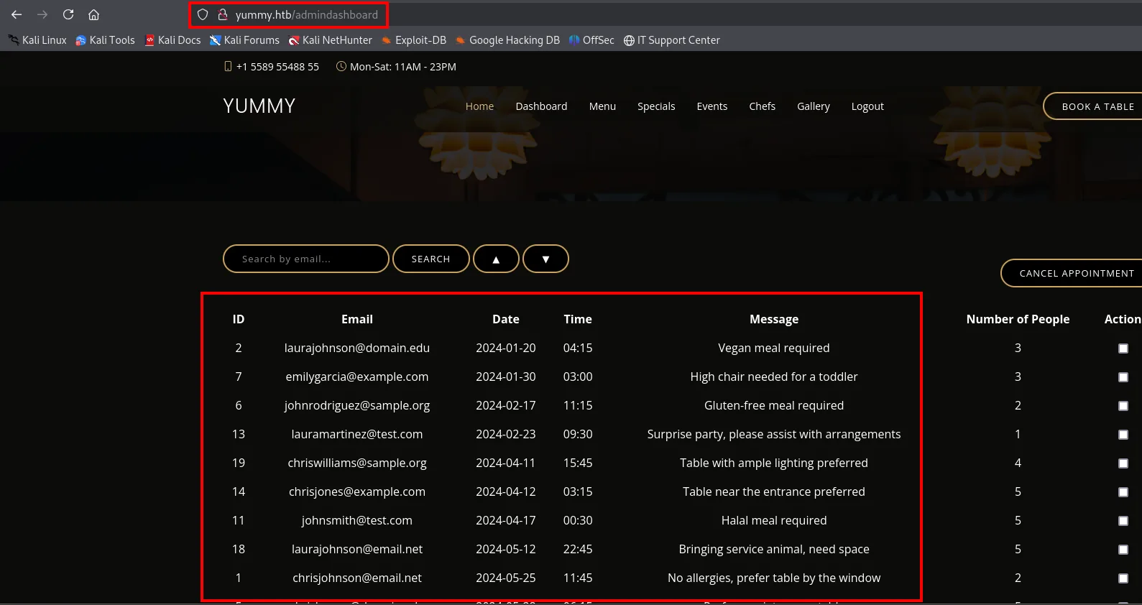The image size is (1142, 605).
Task: Click the SEARCH button
Action: pos(431,259)
